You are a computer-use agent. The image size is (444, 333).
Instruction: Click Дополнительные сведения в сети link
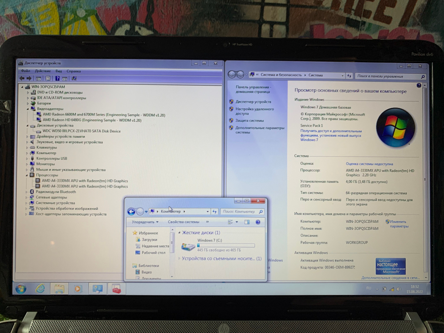coord(390,278)
